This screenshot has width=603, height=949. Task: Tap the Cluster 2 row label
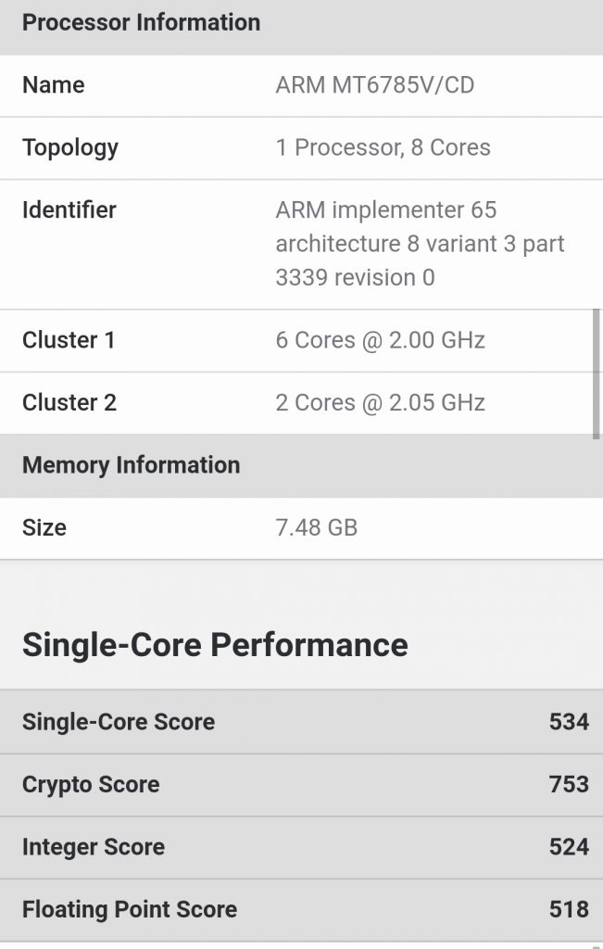tap(69, 402)
